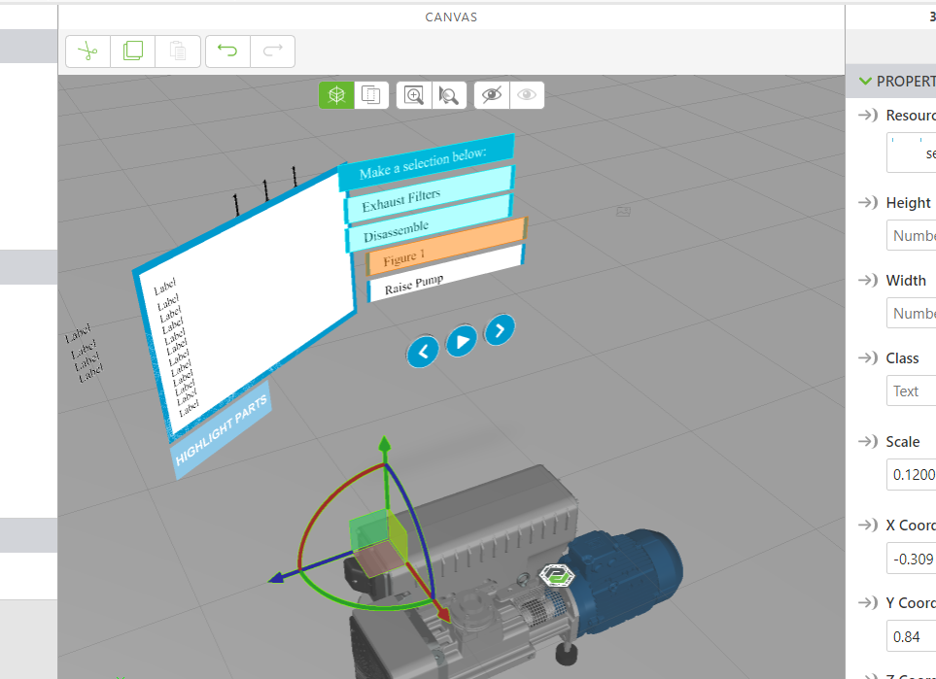Select the green 3D cube view mode
Image resolution: width=936 pixels, height=679 pixels.
click(336, 95)
